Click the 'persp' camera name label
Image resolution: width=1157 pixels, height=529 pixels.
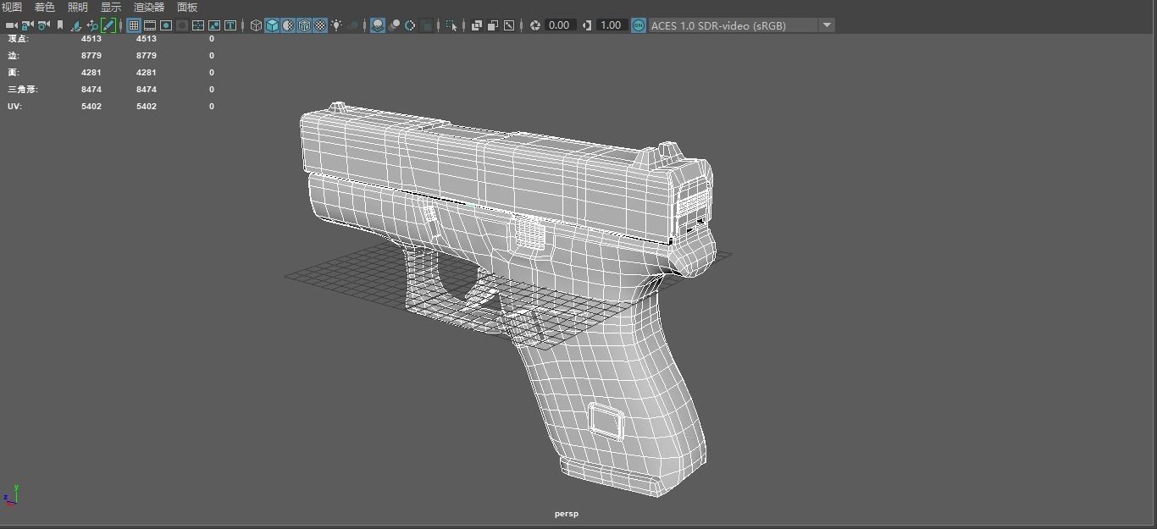coord(567,514)
